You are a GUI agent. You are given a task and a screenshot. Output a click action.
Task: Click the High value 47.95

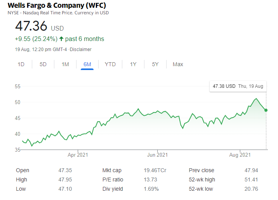click(65, 179)
